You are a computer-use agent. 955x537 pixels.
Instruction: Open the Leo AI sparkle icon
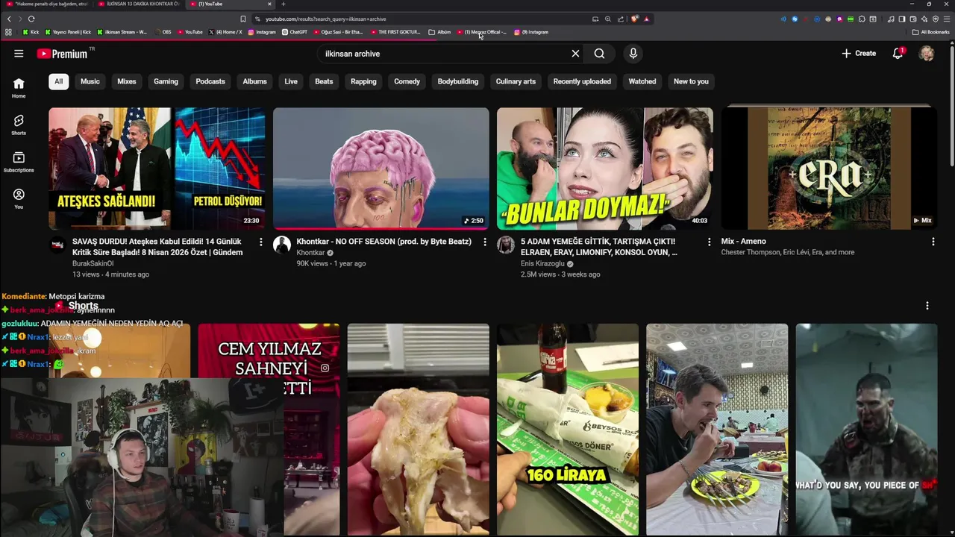point(924,19)
